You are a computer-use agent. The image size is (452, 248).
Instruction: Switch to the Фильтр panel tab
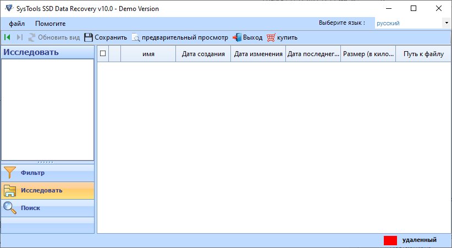click(47, 173)
